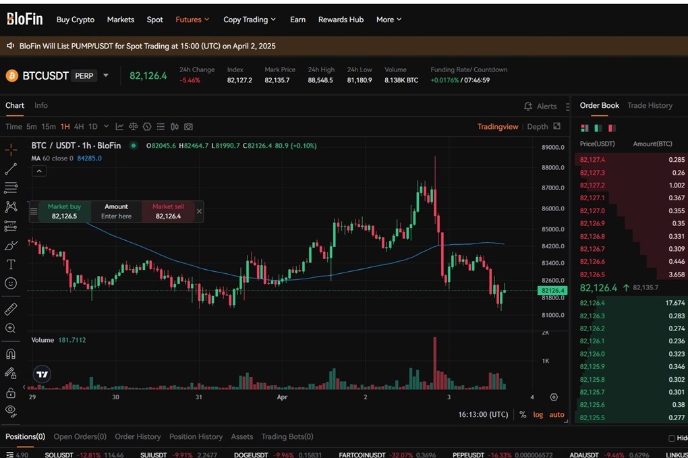The width and height of the screenshot is (688, 458).
Task: Show only sell orders in order book
Action: 612,128
